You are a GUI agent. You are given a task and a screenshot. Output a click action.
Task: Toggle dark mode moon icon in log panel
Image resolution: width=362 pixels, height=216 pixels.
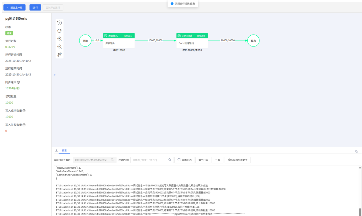tap(357, 151)
